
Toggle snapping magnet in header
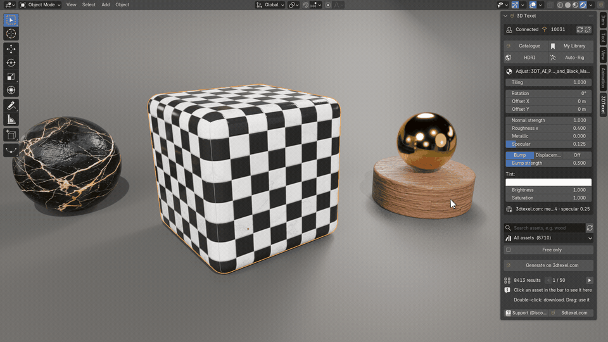305,5
